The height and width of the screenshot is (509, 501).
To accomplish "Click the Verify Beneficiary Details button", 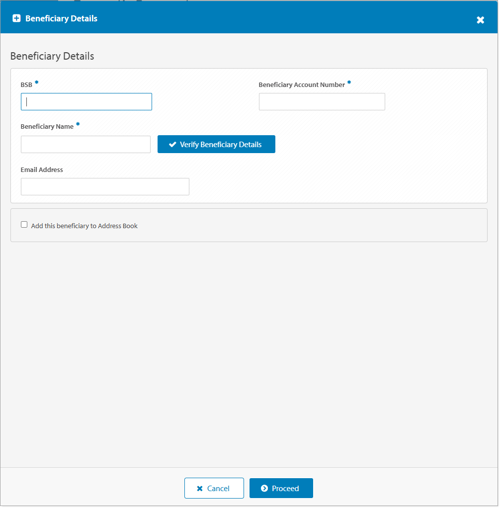I will coord(216,144).
